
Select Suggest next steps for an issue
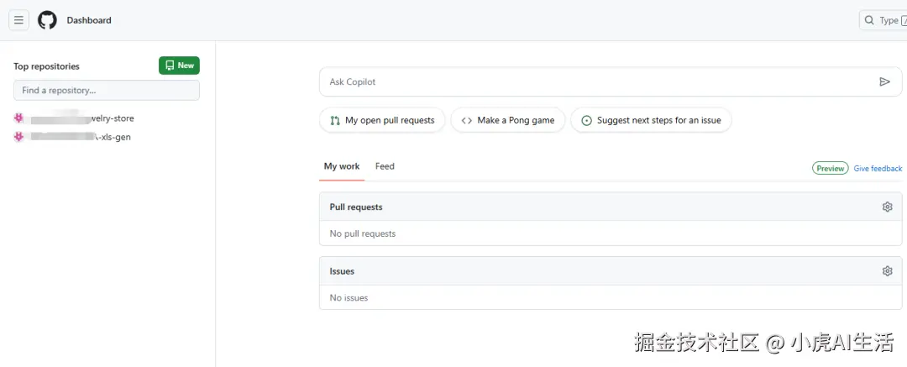[651, 120]
